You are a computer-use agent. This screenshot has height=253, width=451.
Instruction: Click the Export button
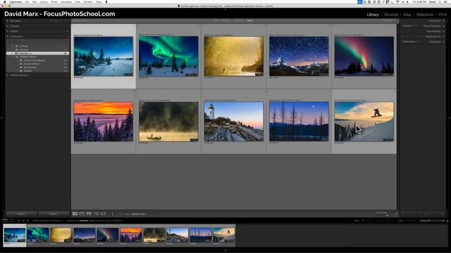pos(53,214)
